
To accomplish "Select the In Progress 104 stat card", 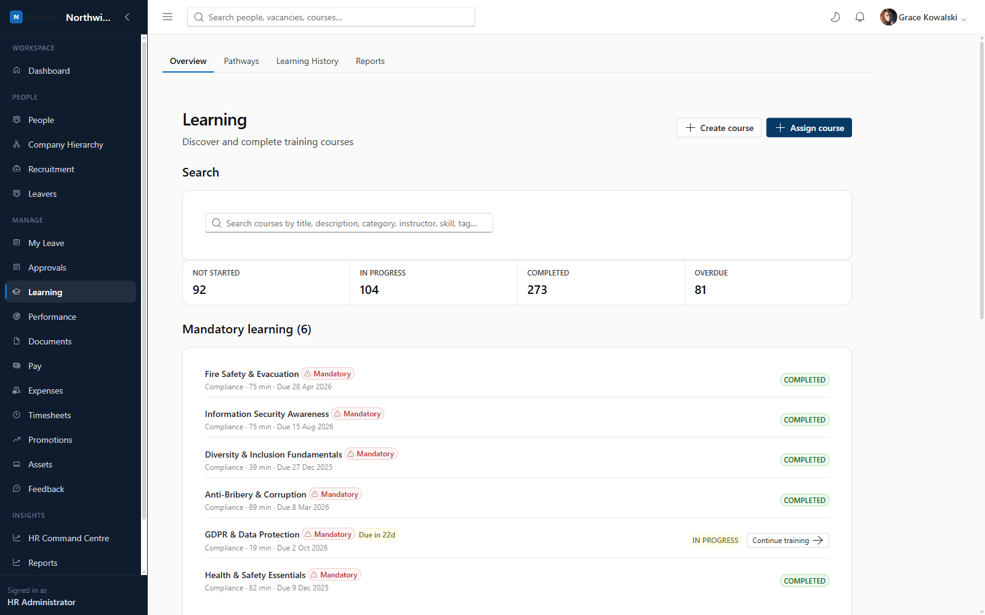I will pyautogui.click(x=433, y=283).
